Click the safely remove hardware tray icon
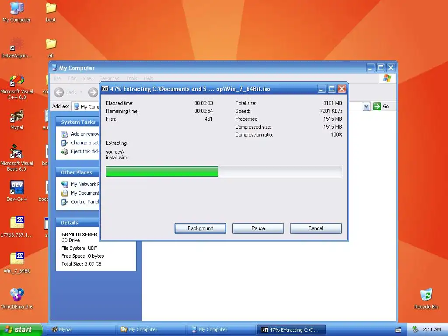Image resolution: width=448 pixels, height=336 pixels. coord(416,329)
